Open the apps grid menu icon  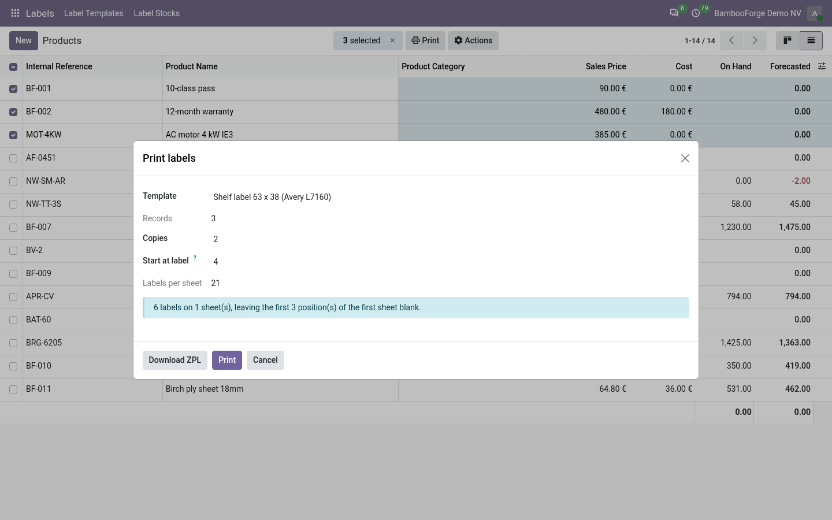point(15,13)
